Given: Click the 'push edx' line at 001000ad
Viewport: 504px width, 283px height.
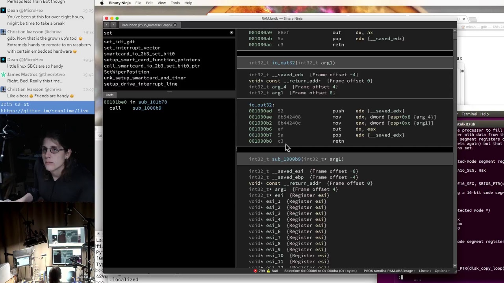Looking at the screenshot, I should click(326, 111).
